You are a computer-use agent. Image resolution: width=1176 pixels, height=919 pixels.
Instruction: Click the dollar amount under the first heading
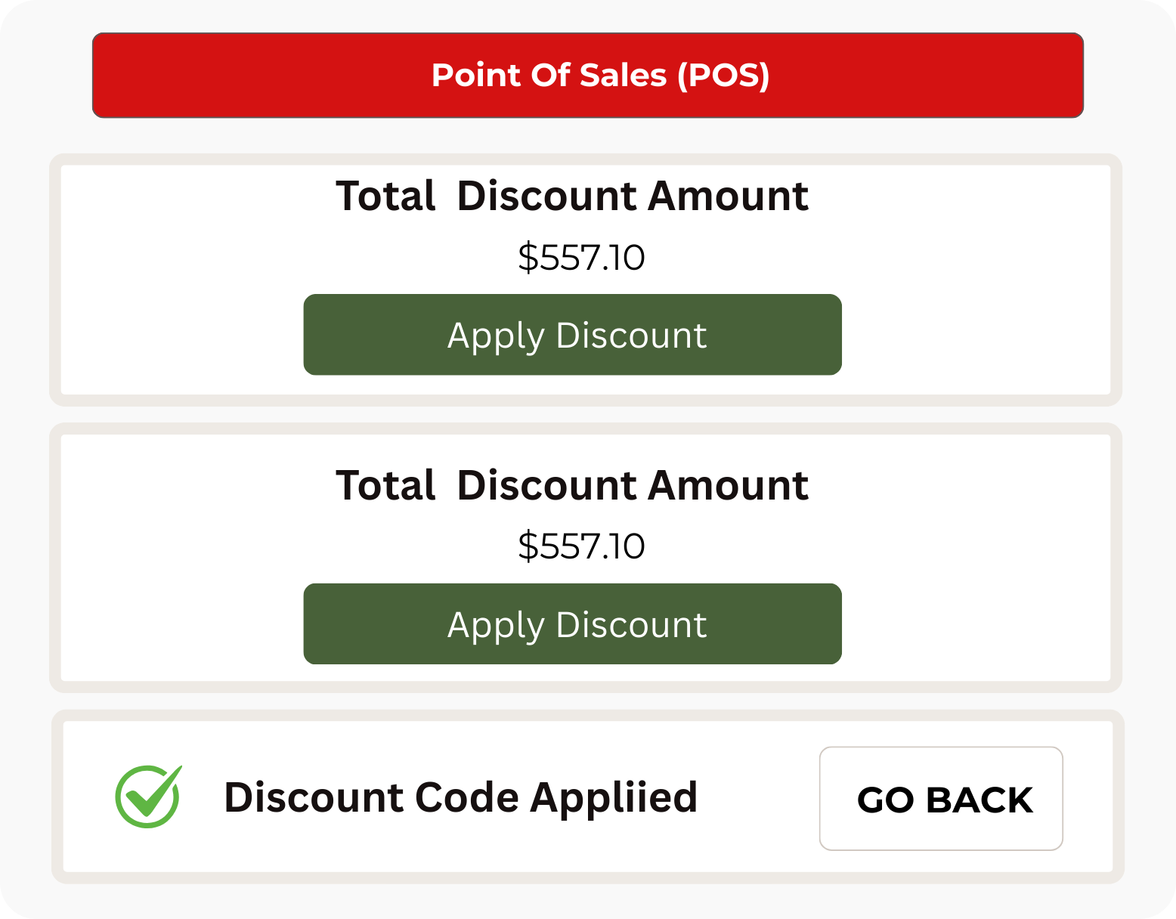point(581,258)
